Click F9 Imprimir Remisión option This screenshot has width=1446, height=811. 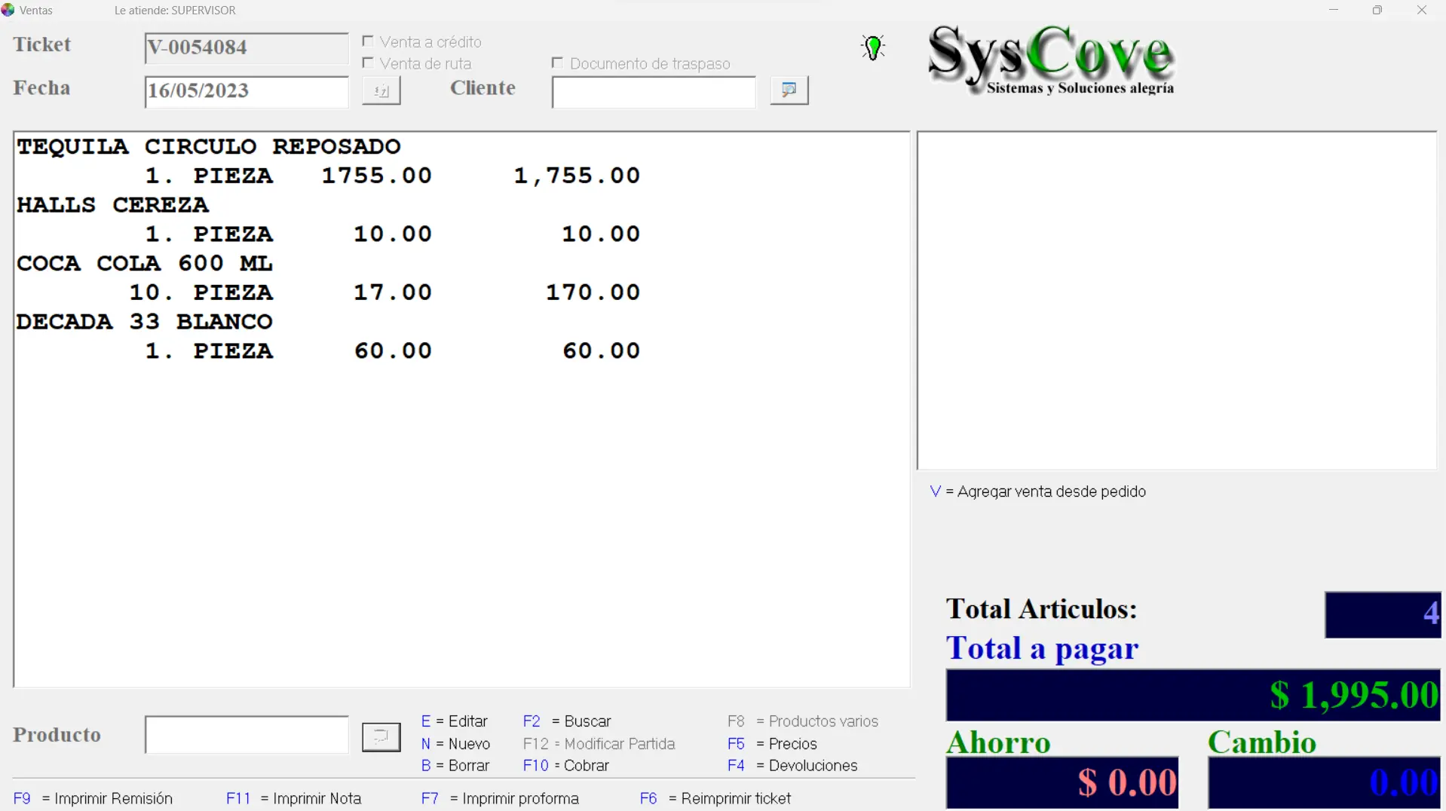pyautogui.click(x=93, y=798)
